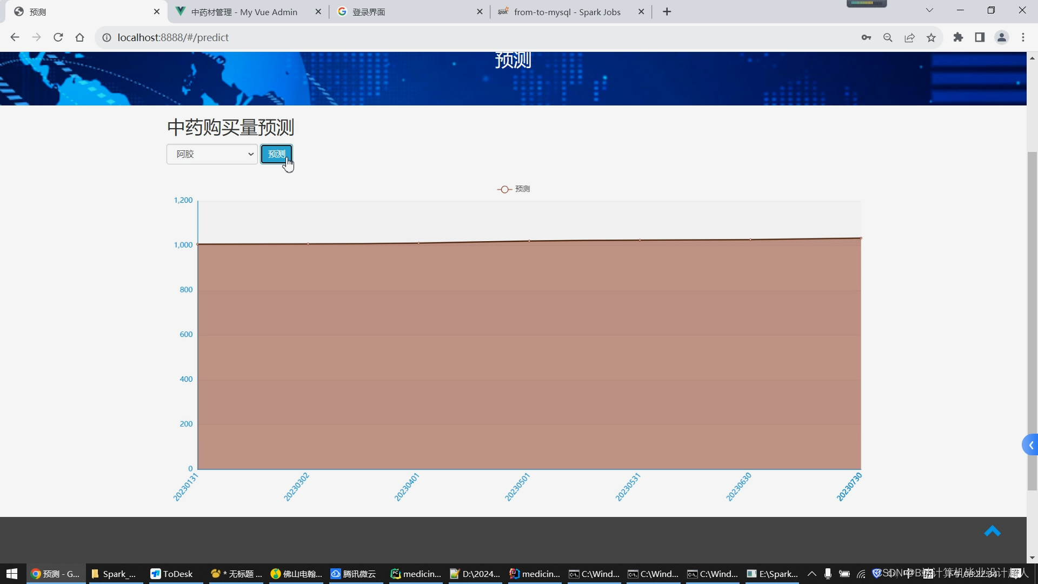Toggle the browser side panel icon
Screen dimensions: 1038x584
pos(980,37)
